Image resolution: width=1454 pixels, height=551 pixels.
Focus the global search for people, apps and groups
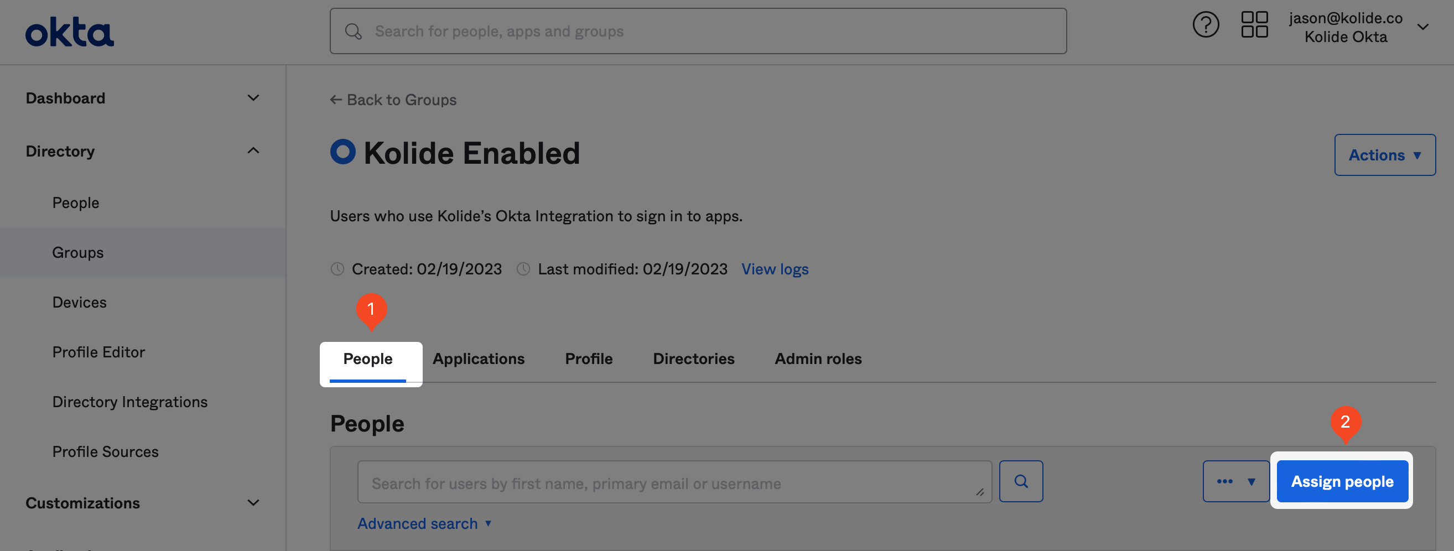tap(698, 31)
